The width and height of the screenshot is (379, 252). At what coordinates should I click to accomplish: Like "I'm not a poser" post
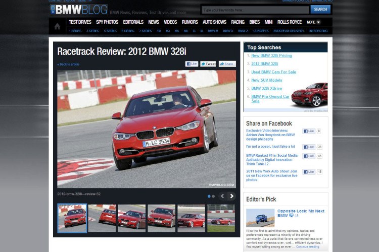coord(309,147)
